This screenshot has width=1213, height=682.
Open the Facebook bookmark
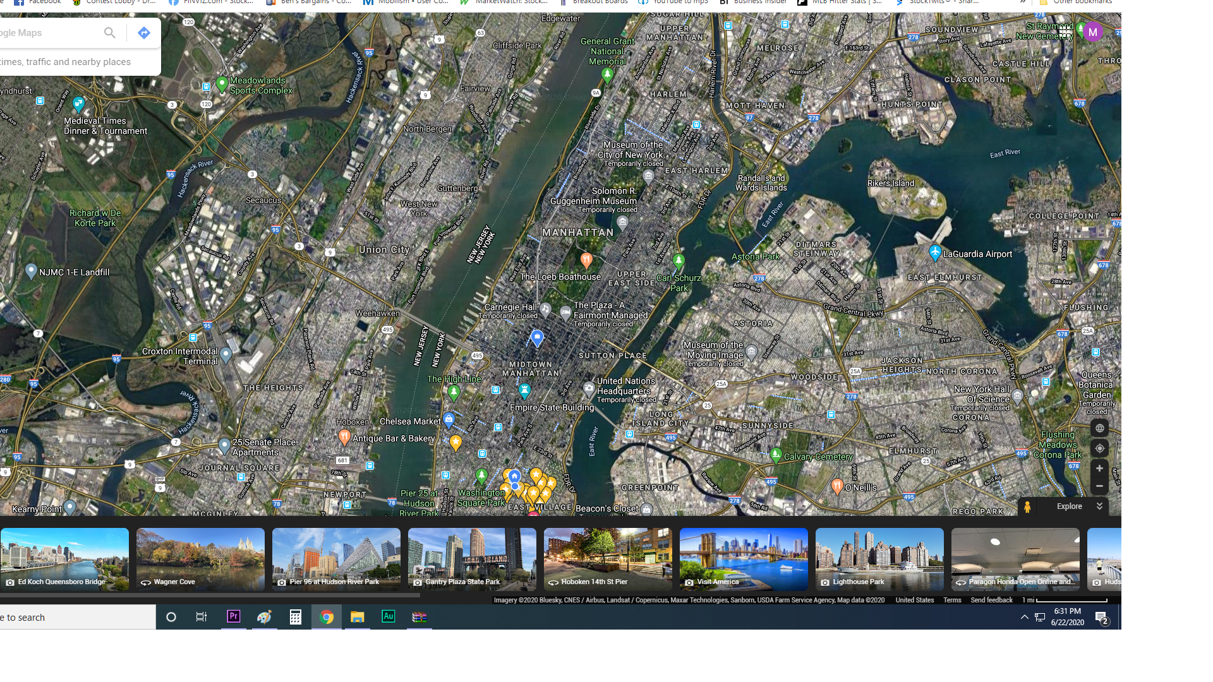point(38,3)
